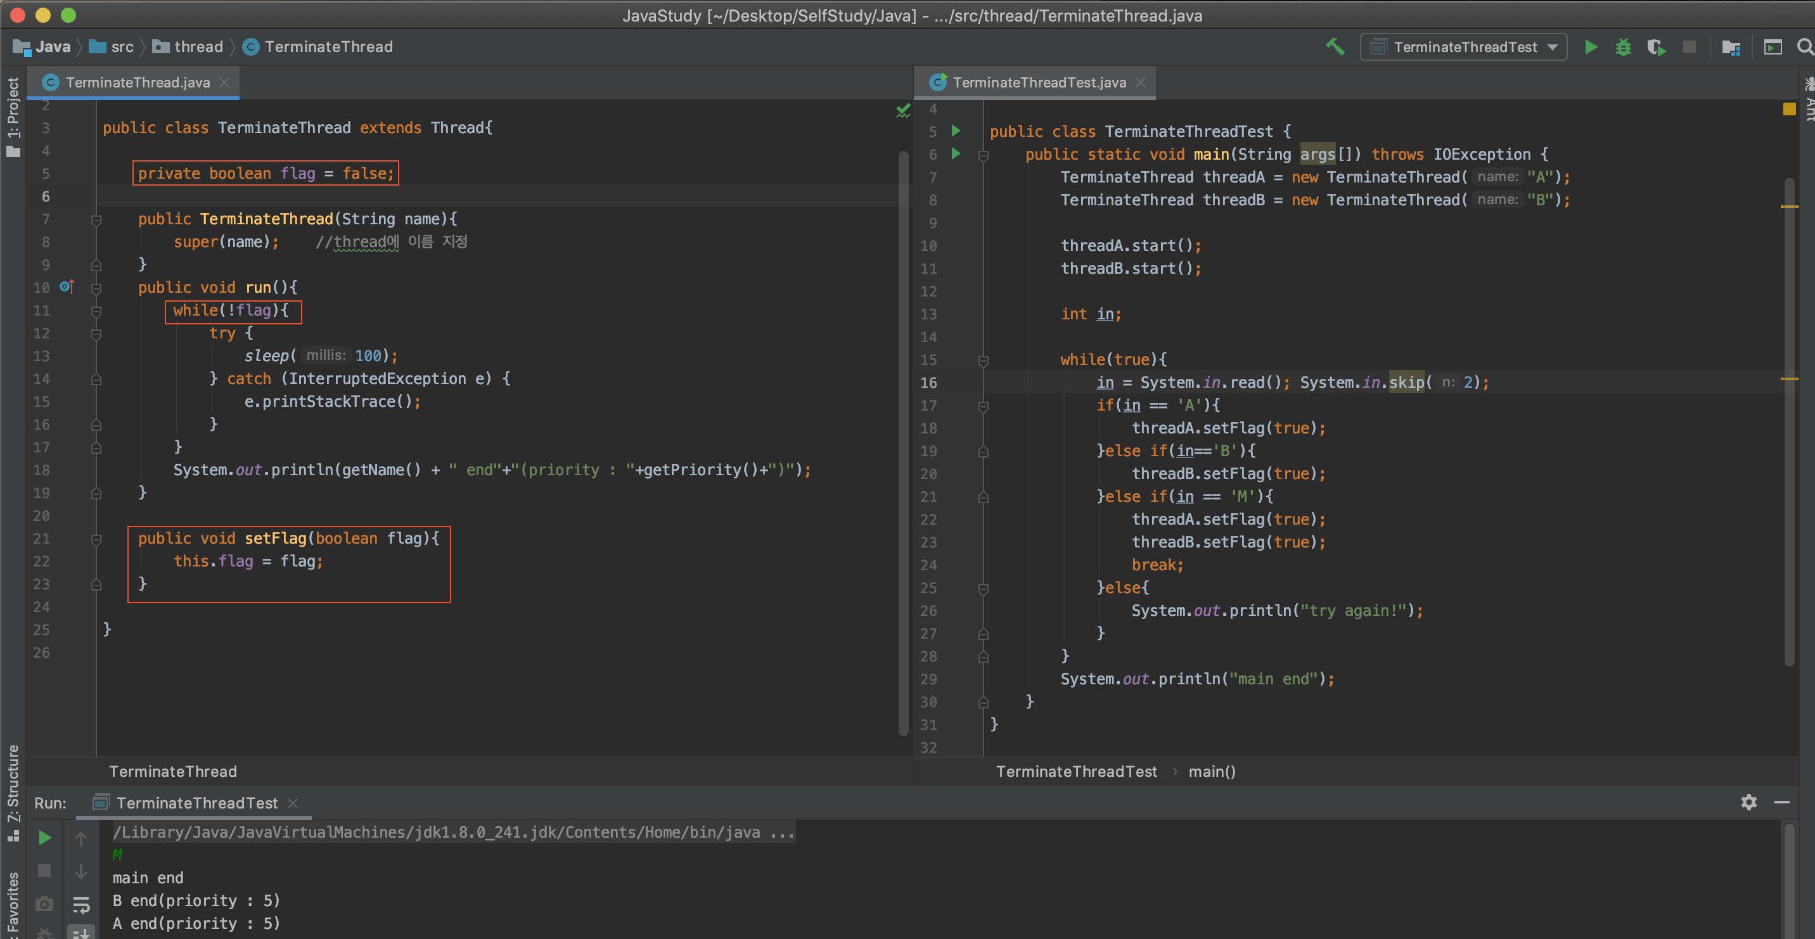Toggle scroll to end in the Run console
Screen dimensions: 1815x939
point(81,933)
